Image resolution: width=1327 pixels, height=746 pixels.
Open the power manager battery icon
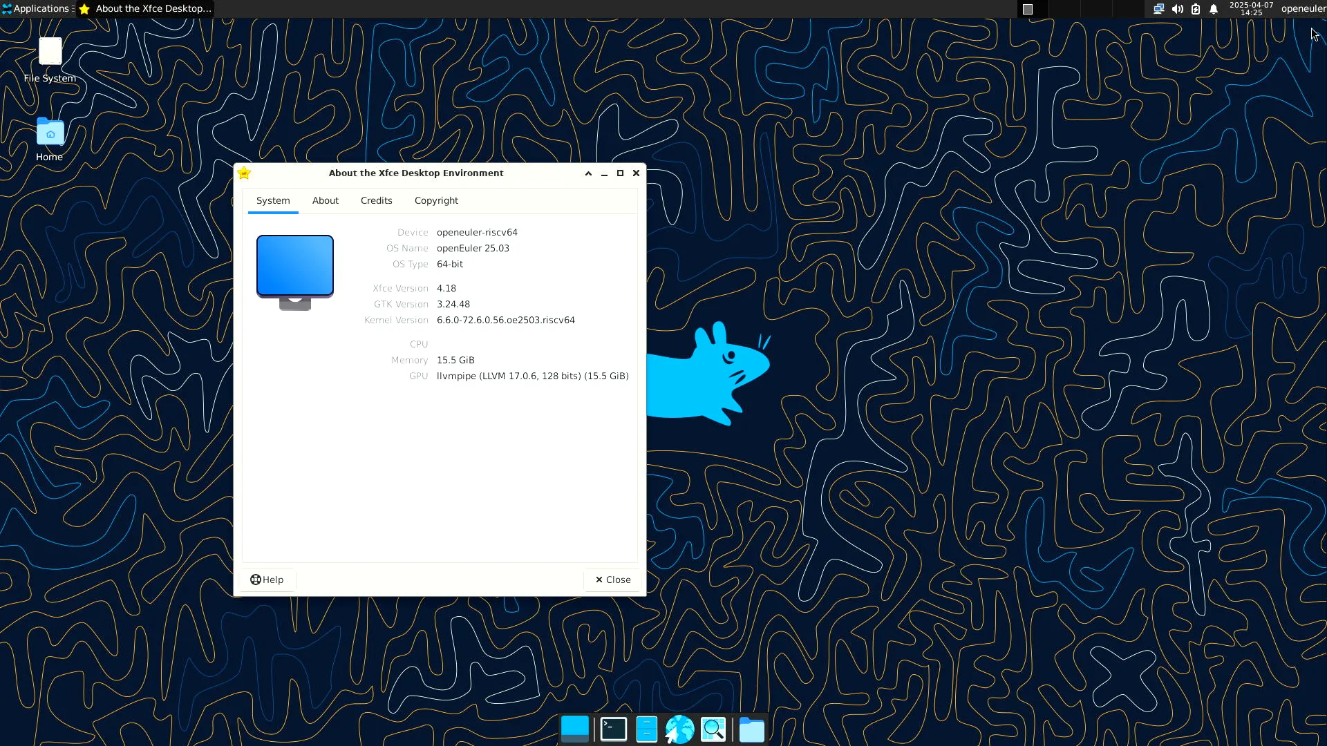[x=1196, y=9]
